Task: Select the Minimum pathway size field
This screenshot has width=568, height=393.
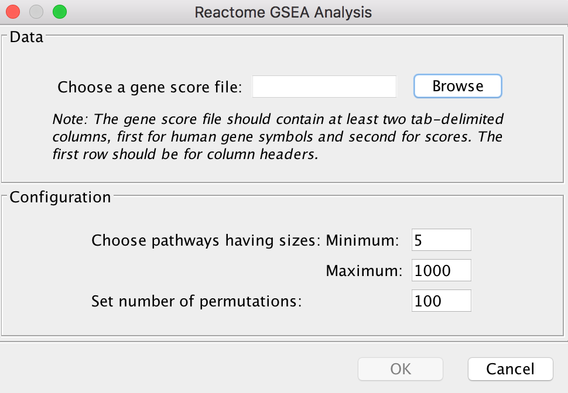Action: pos(441,240)
